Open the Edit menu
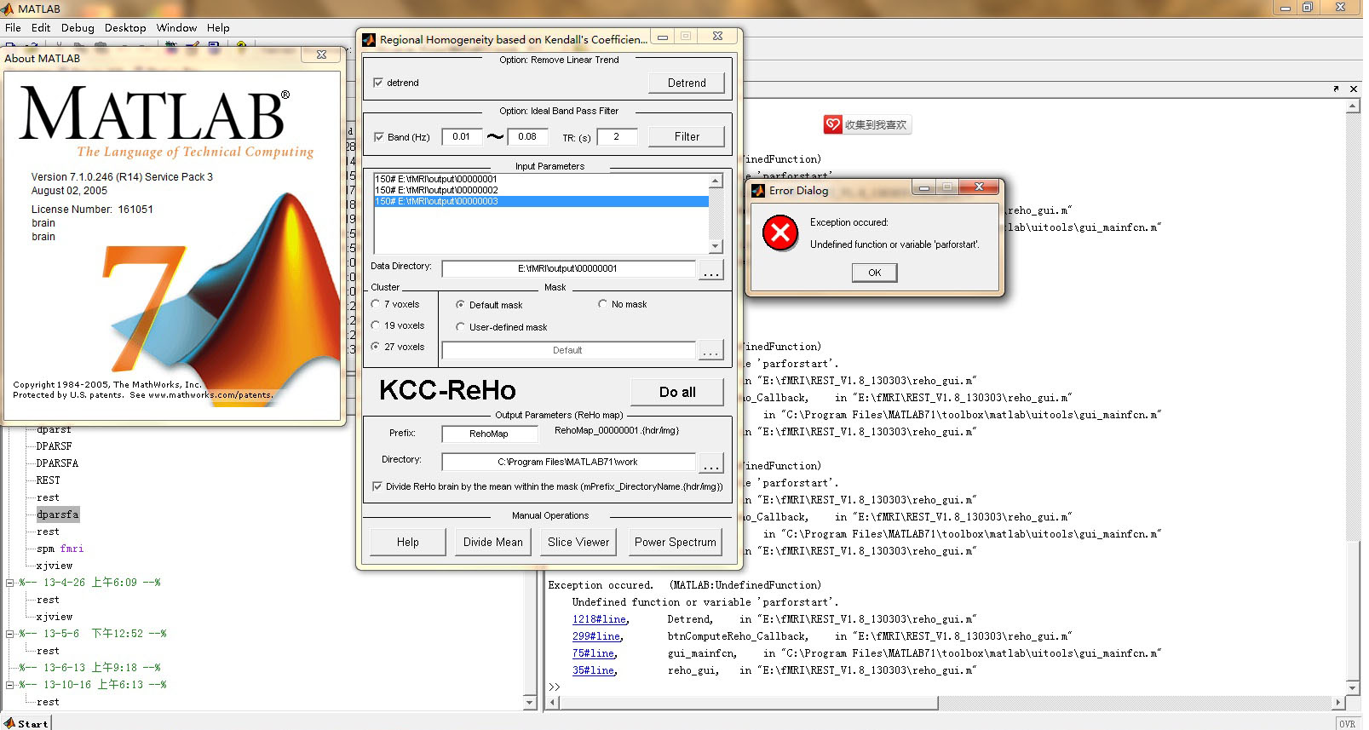 coord(41,28)
